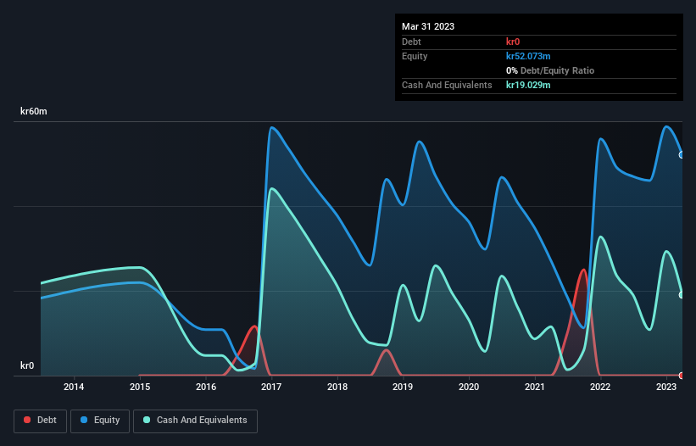Click the 2020 x-axis label

469,387
